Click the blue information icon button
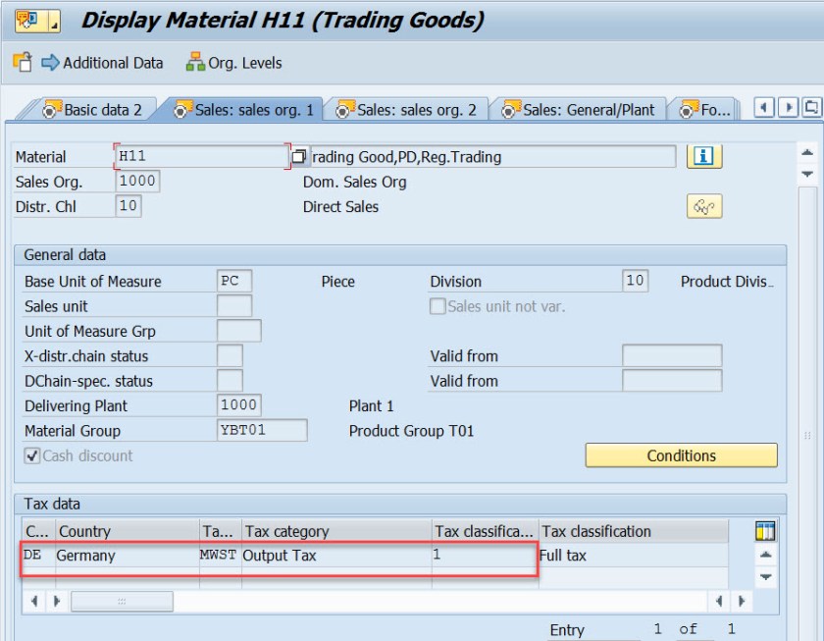Image resolution: width=824 pixels, height=641 pixels. pos(704,156)
